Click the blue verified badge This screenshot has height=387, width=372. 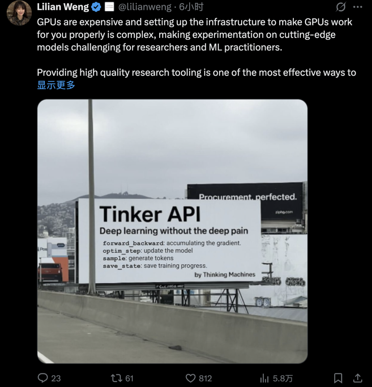96,7
